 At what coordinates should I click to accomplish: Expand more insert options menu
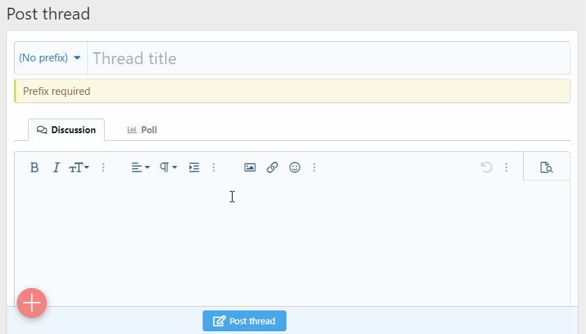pos(314,167)
